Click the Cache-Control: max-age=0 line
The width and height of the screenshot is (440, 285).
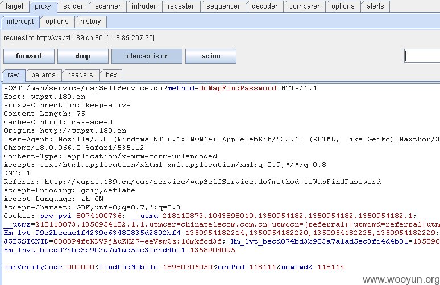[58, 122]
